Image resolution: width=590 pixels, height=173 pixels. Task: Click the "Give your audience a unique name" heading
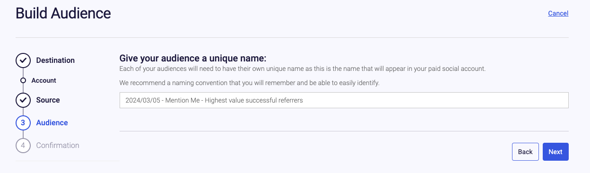click(193, 59)
